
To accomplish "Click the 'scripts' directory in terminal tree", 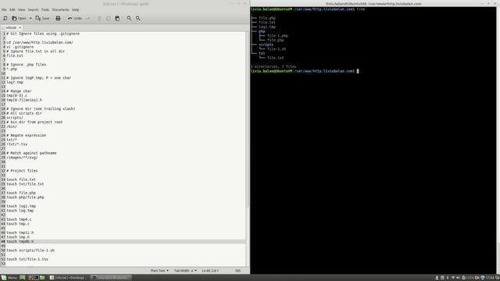I will pos(266,44).
